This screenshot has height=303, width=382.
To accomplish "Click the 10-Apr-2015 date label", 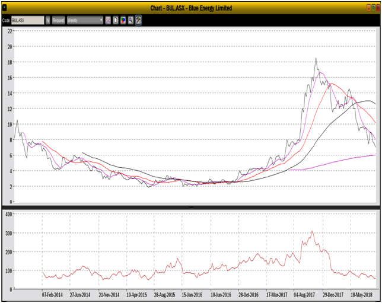I will 136,295.
